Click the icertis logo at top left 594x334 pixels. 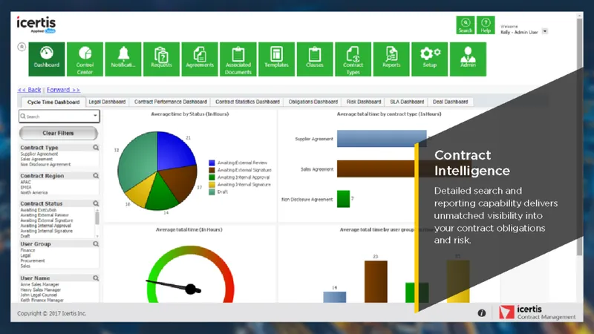36,24
